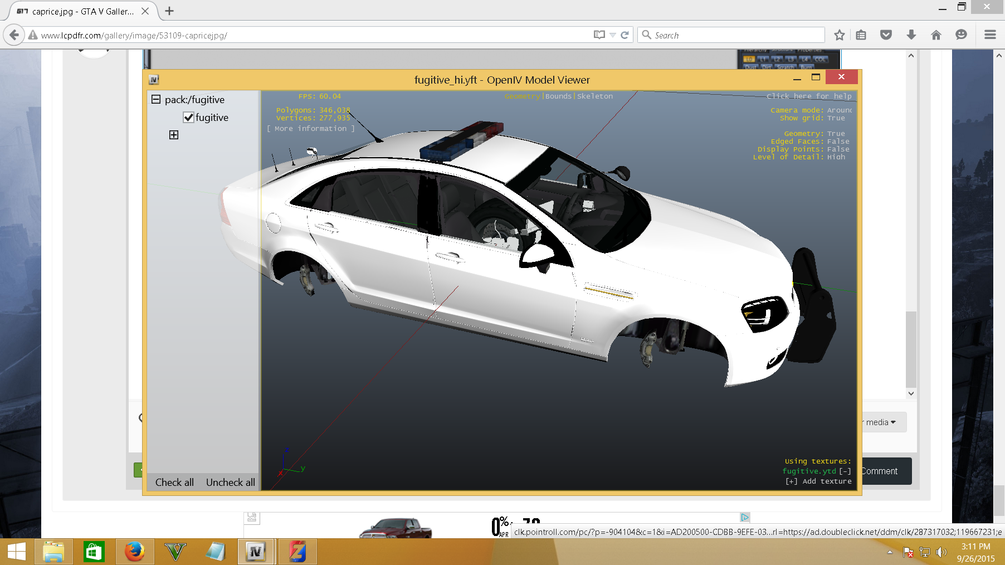1005x565 pixels.
Task: Click Firefox bookmark star icon
Action: click(839, 35)
